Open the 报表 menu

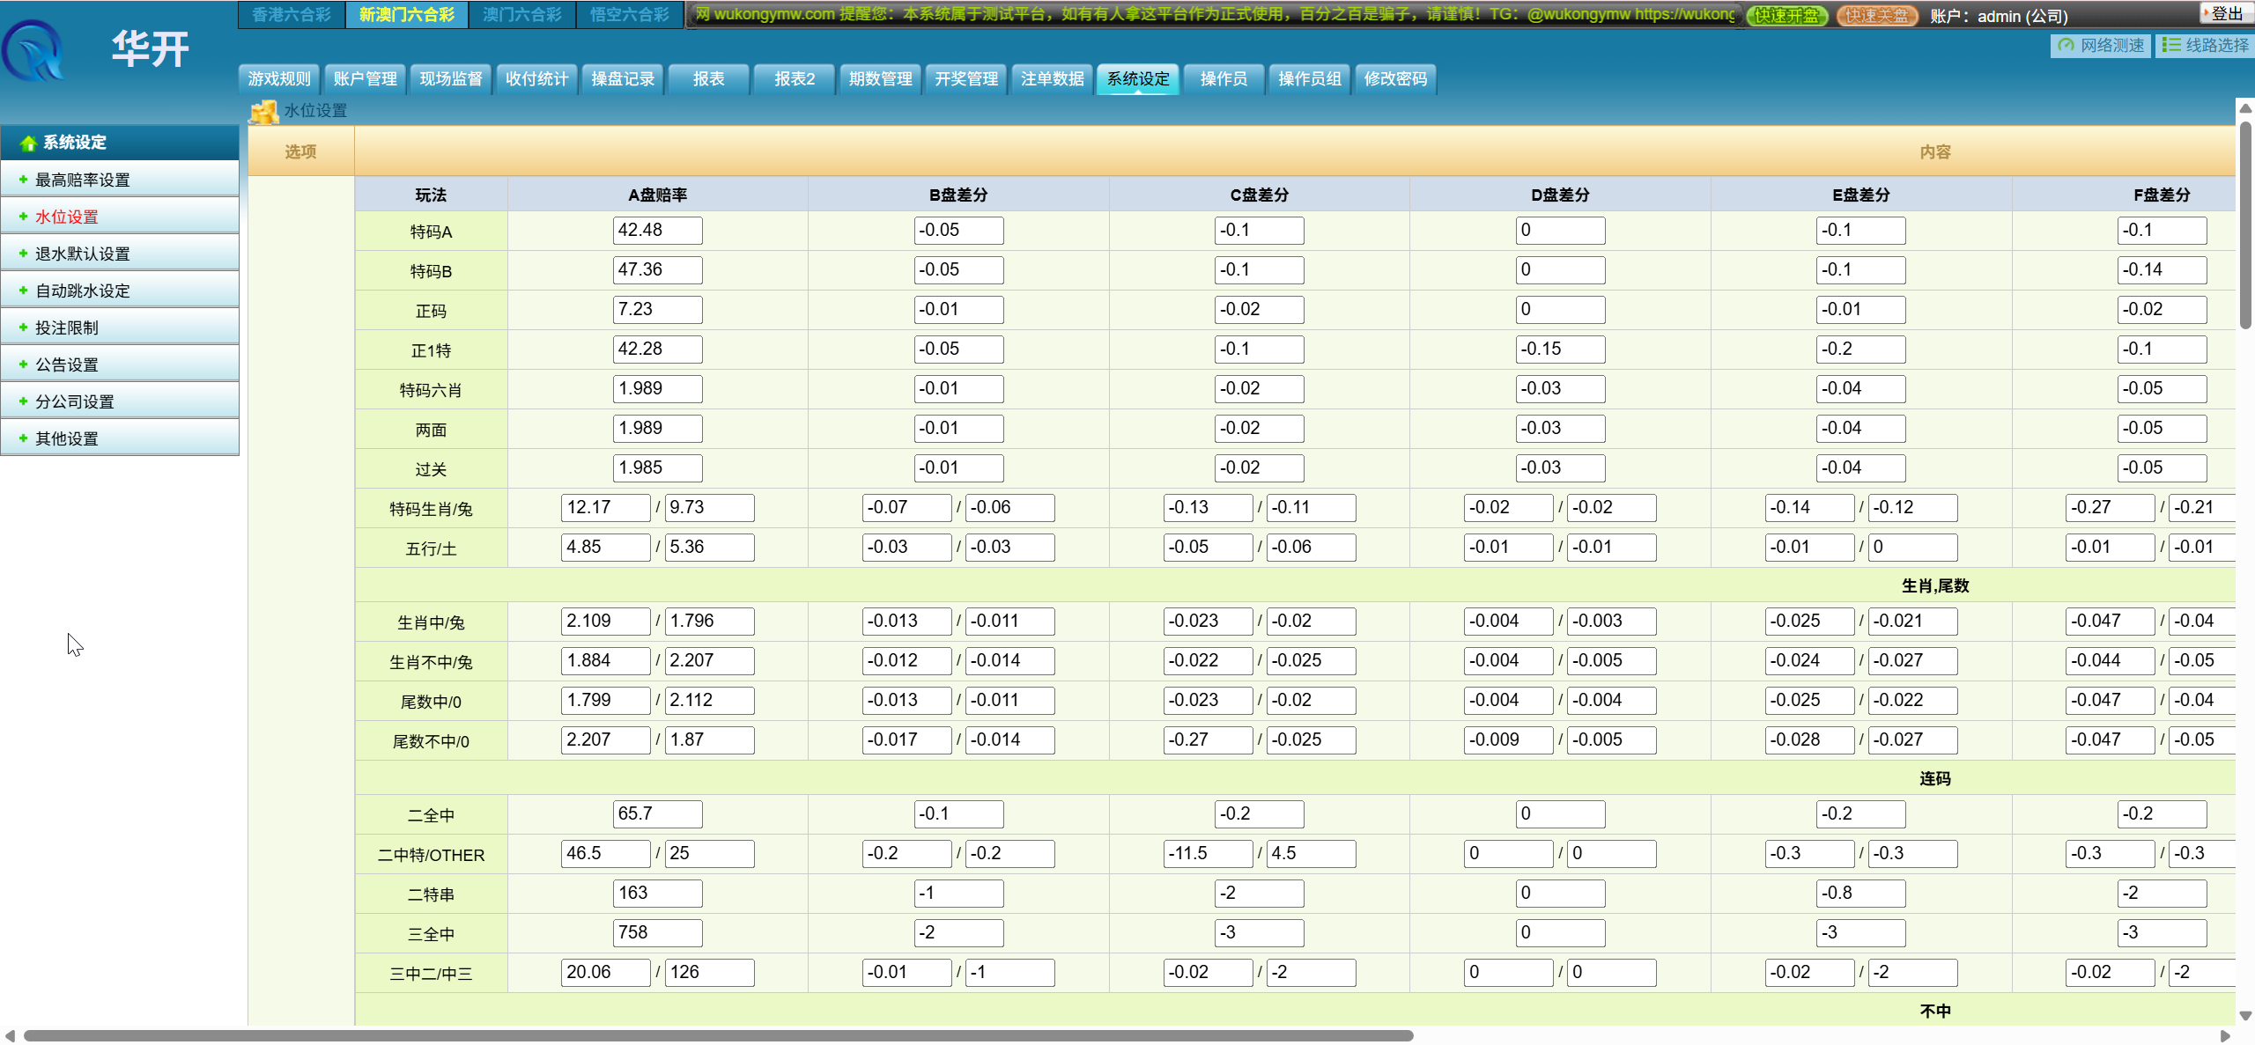[x=708, y=79]
